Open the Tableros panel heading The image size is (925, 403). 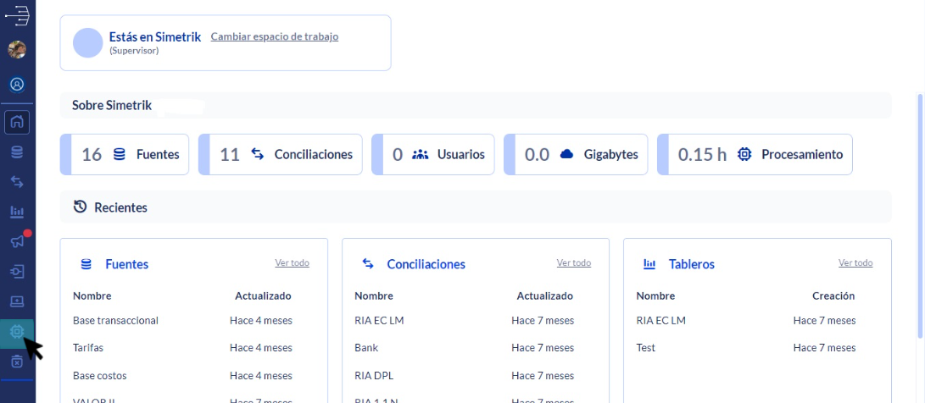[691, 264]
